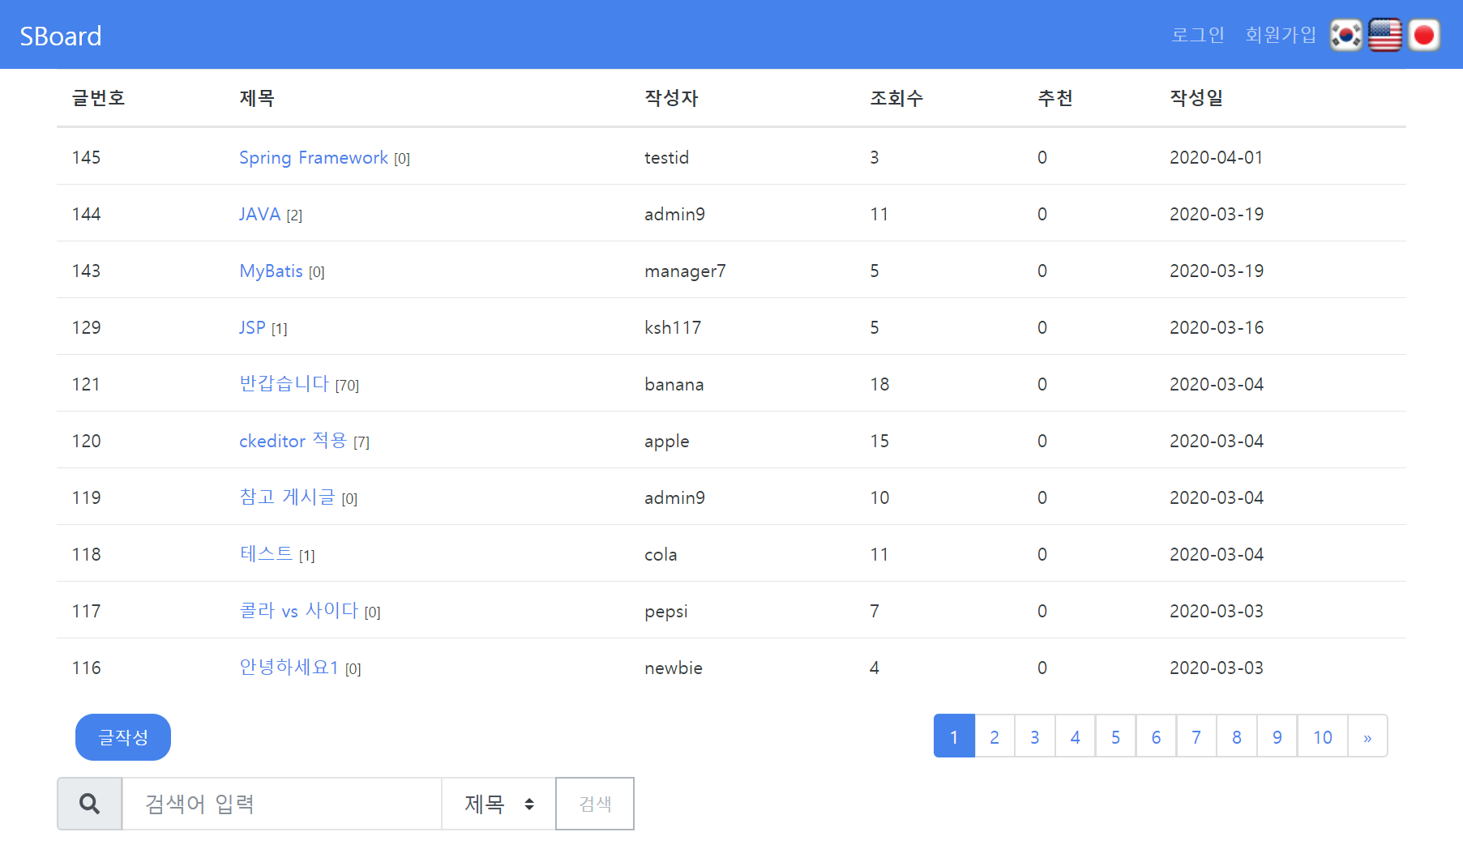The height and width of the screenshot is (849, 1463).
Task: Switch language to Korean via flag icon
Action: [x=1345, y=34]
